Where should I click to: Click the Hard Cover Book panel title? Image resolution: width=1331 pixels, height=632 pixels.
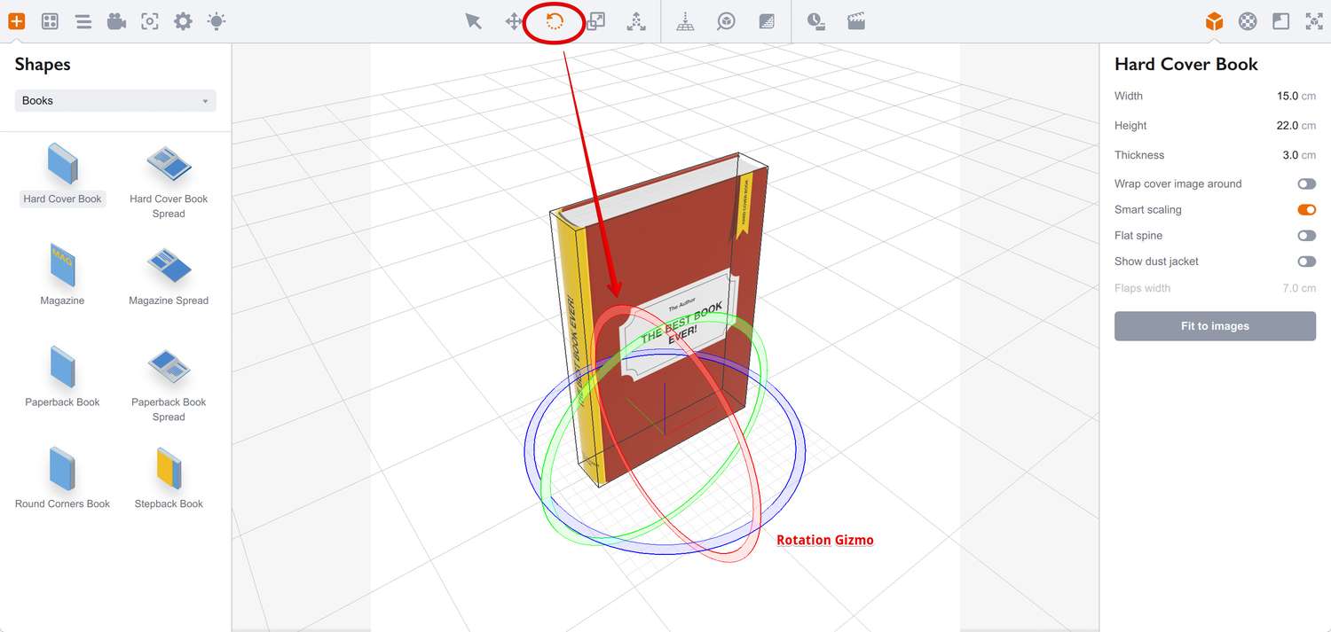pos(1186,65)
